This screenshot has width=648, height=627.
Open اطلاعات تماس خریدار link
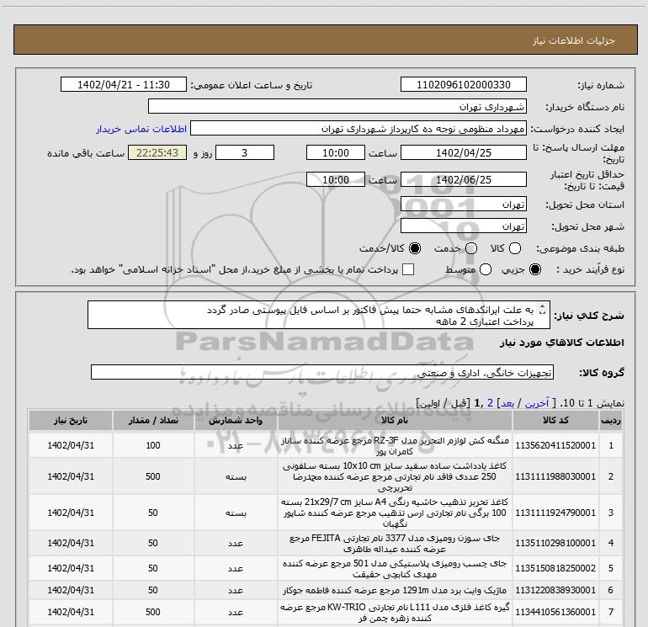point(141,129)
